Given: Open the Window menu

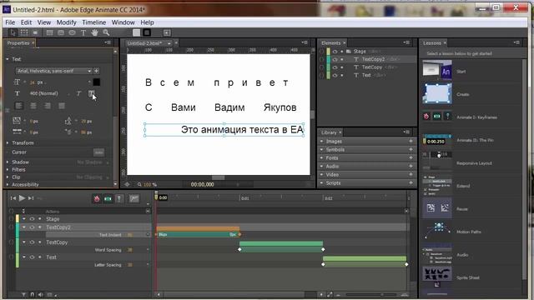Looking at the screenshot, I should point(123,22).
